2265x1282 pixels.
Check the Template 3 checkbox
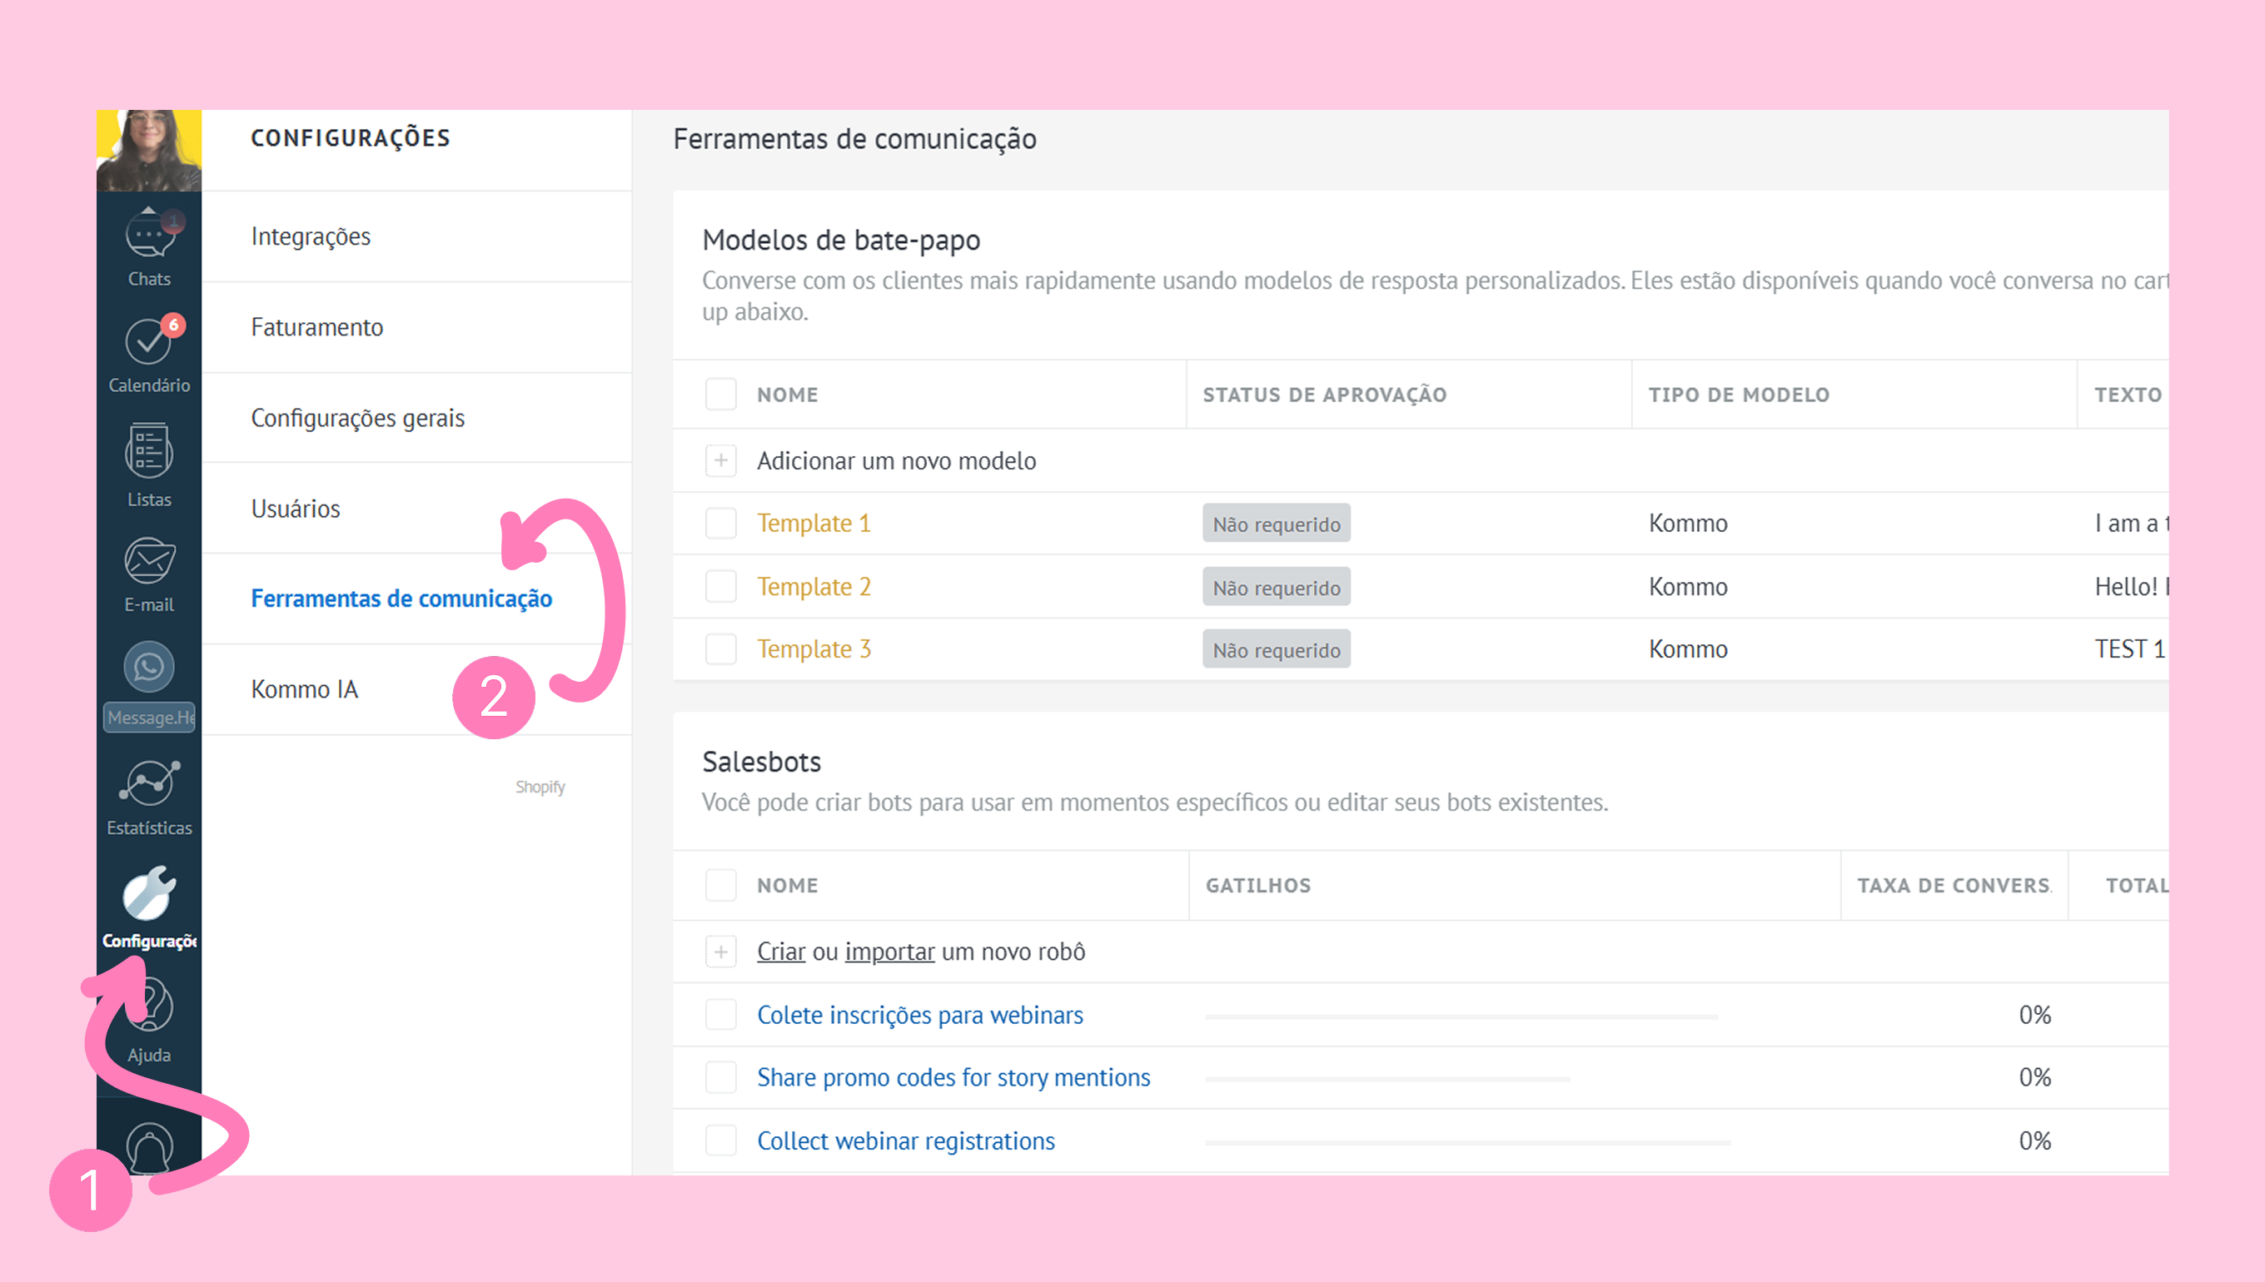pyautogui.click(x=720, y=649)
